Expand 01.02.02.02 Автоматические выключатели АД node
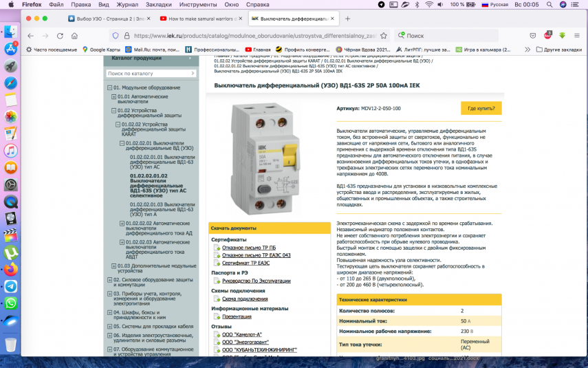 tap(122, 224)
